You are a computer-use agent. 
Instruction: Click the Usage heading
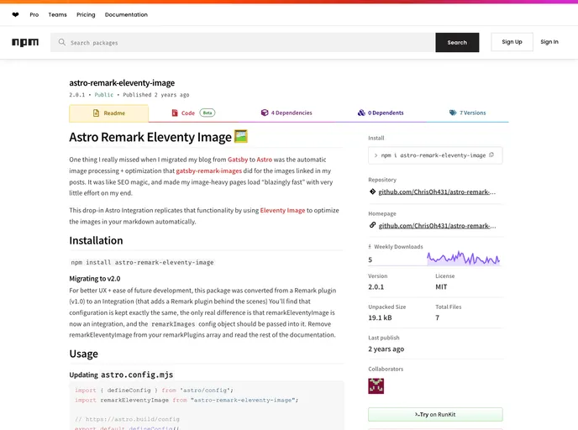click(x=84, y=354)
